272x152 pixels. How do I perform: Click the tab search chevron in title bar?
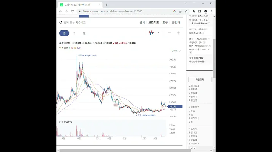(x=186, y=3)
